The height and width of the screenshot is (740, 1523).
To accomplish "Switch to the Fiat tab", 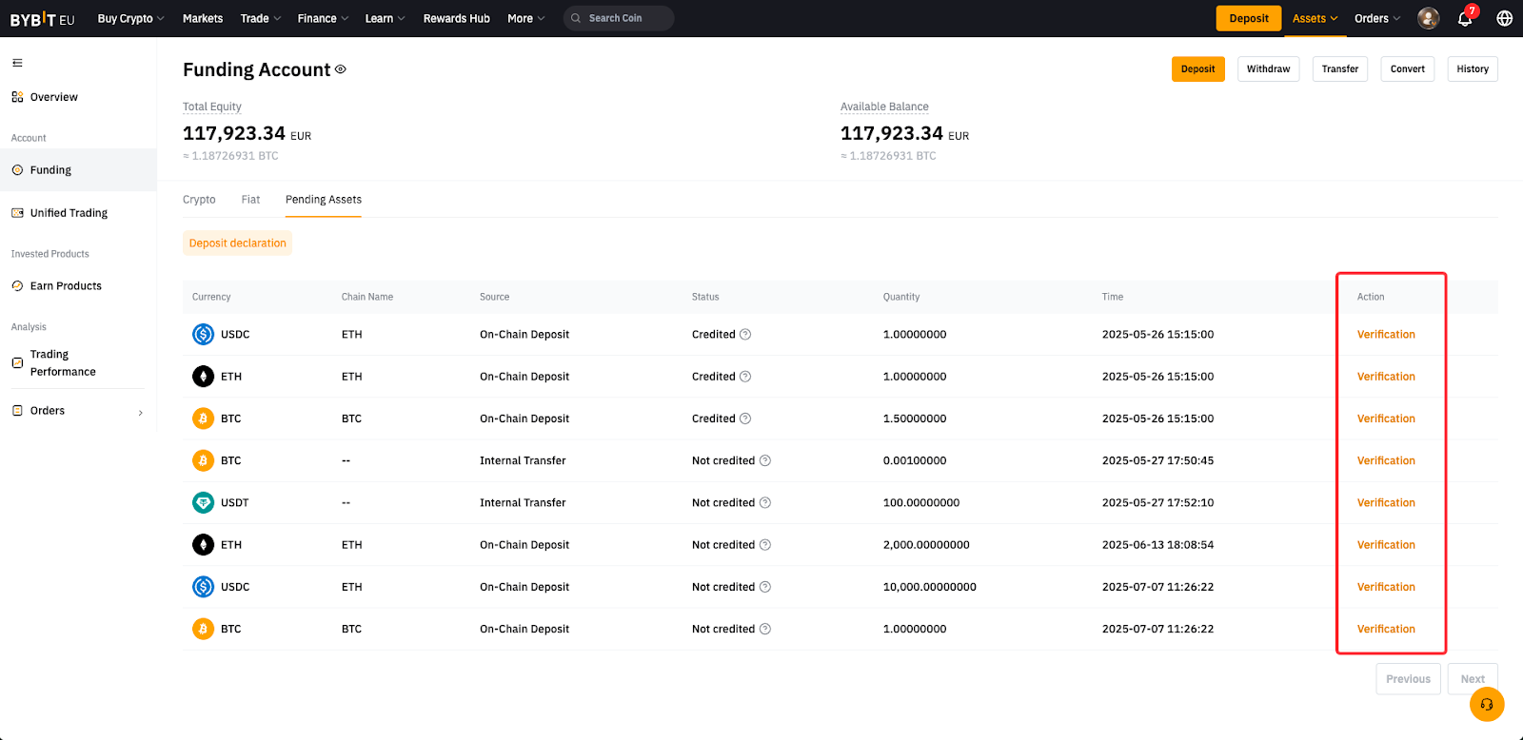I will pos(250,200).
